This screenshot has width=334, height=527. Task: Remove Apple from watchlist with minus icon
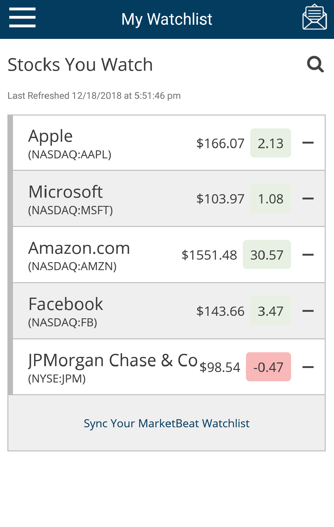pos(308,143)
